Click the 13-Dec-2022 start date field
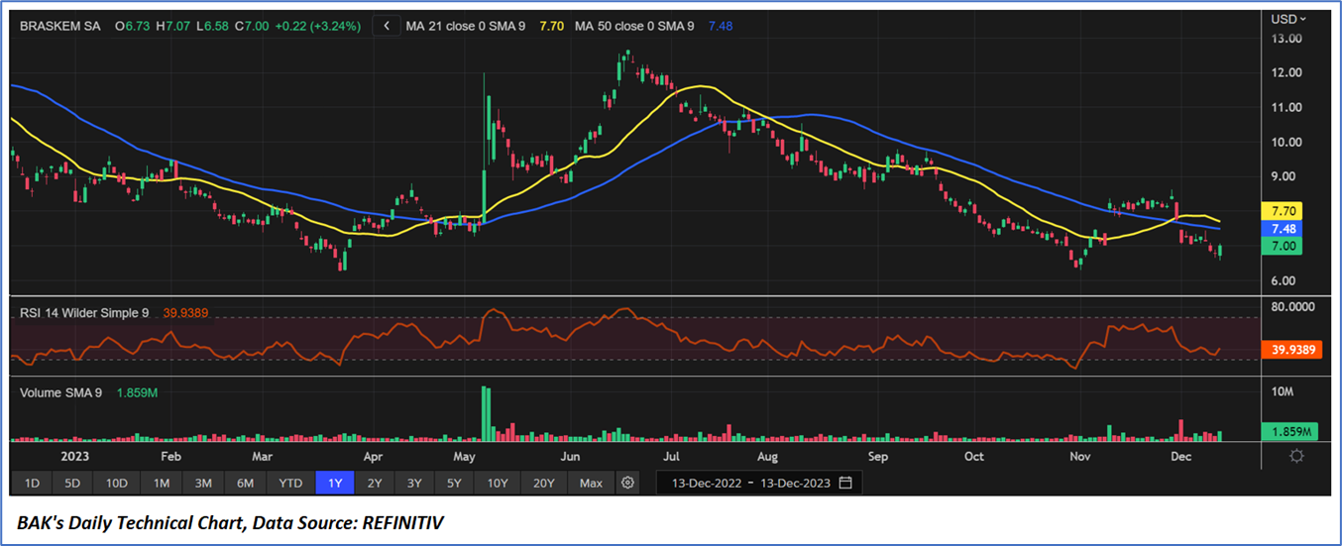The height and width of the screenshot is (546, 1342). [x=705, y=483]
